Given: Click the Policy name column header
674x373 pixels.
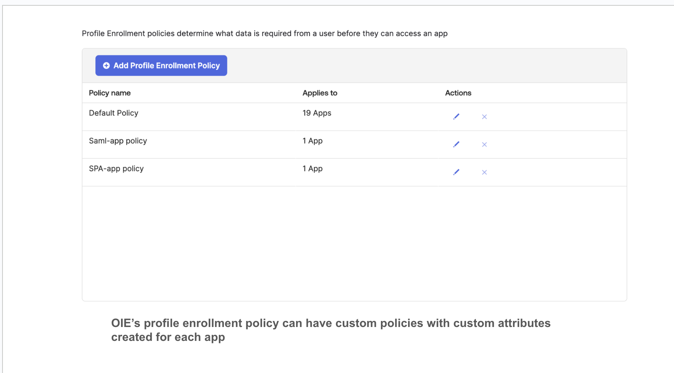Looking at the screenshot, I should [110, 93].
